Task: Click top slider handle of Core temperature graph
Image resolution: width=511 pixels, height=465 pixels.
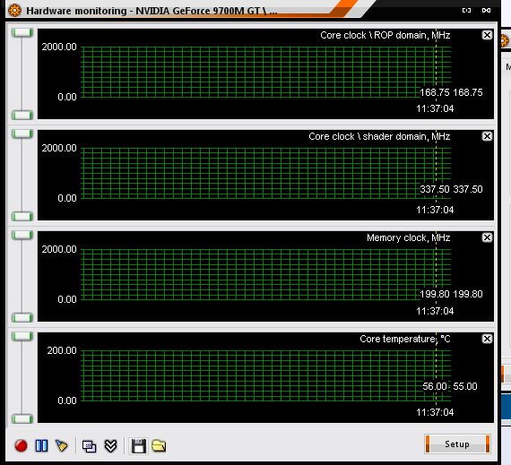Action: (x=22, y=336)
